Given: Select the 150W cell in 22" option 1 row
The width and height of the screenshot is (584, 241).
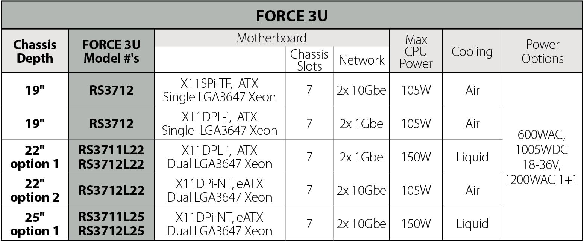Looking at the screenshot, I should click(416, 157).
